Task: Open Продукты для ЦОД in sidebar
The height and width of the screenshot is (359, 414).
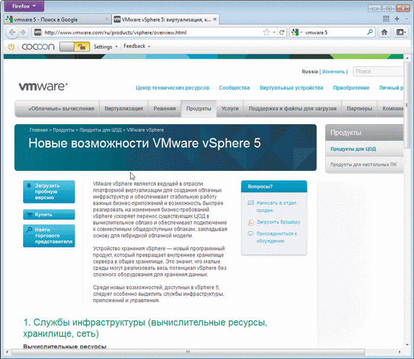Action: point(353,149)
